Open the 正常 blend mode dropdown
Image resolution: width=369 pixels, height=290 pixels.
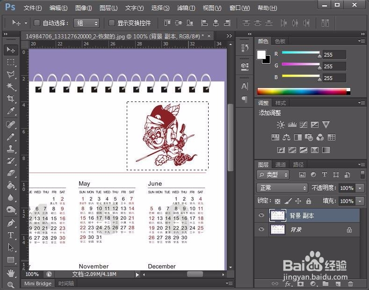(282, 188)
